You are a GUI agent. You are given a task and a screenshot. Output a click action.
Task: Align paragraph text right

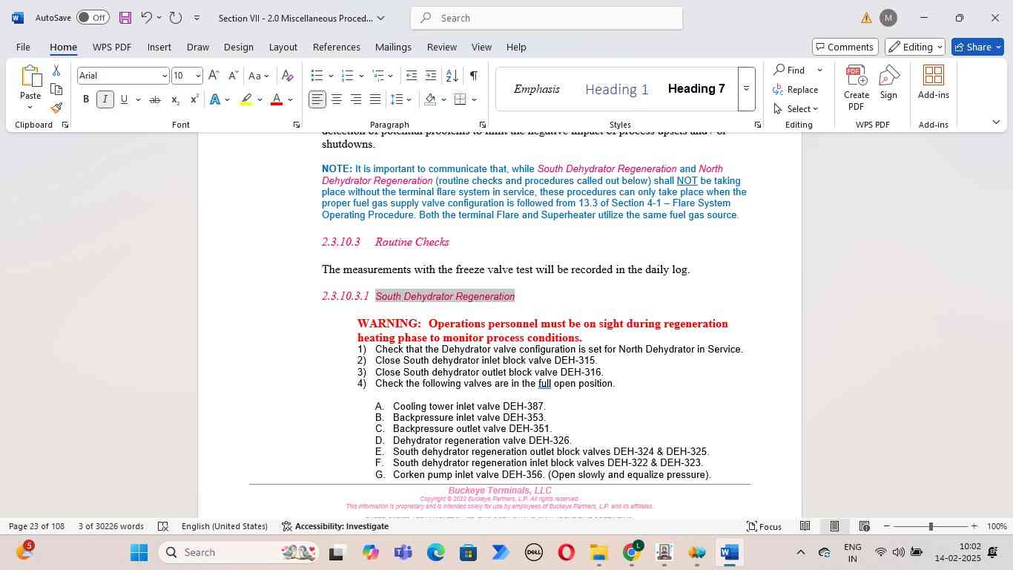356,99
